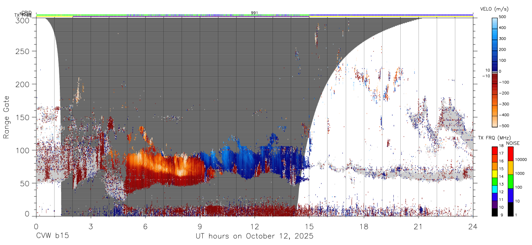Click the orange 15–16 MHz TX FRQ swatch
The image size is (532, 245).
[495, 165]
